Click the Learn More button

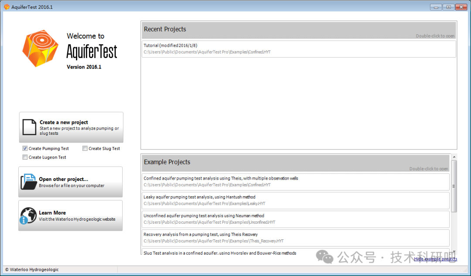coord(71,216)
